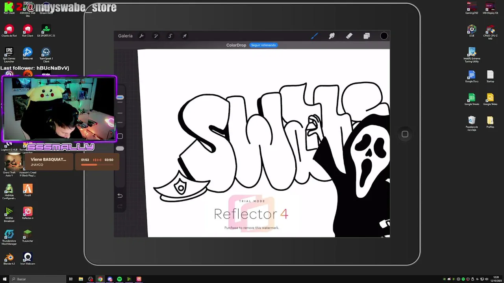Tap the sidebar modify square button
The height and width of the screenshot is (283, 504).
pos(120,136)
